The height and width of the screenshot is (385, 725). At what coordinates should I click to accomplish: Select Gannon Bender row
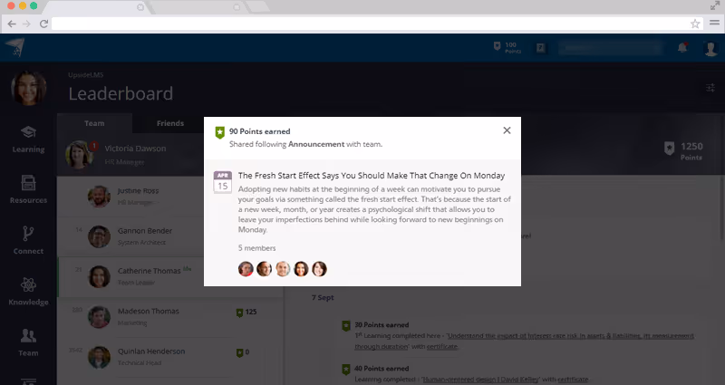click(x=130, y=236)
